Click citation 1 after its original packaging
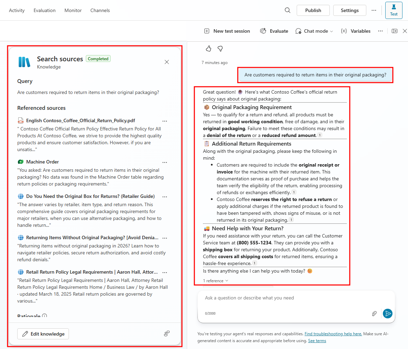 (x=292, y=220)
